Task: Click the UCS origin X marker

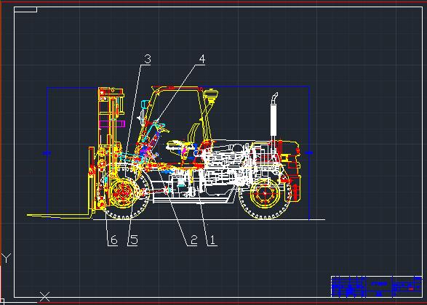Action: click(x=44, y=296)
